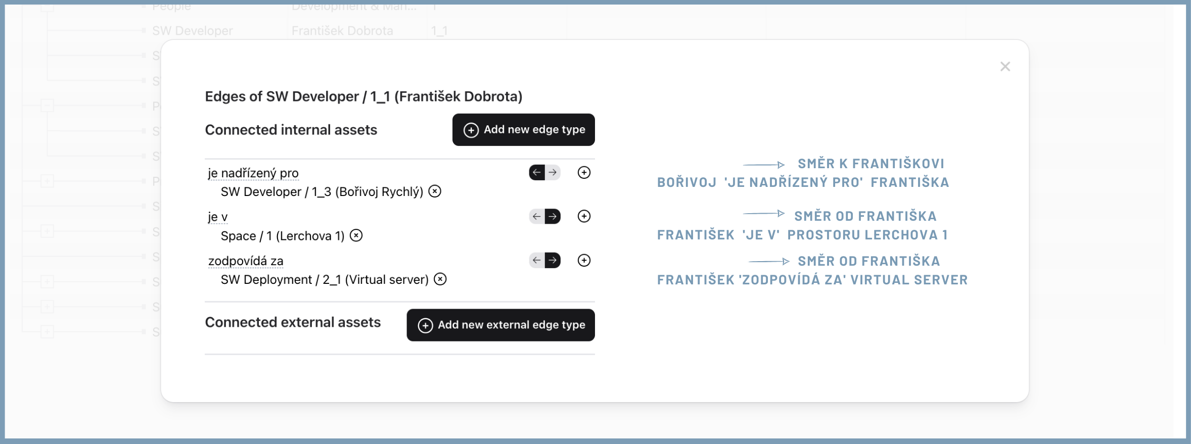
Task: Close the edges dialog with X
Action: pyautogui.click(x=1005, y=67)
